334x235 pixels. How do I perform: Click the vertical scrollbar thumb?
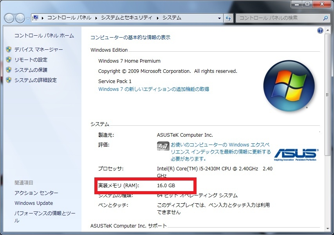point(327,95)
